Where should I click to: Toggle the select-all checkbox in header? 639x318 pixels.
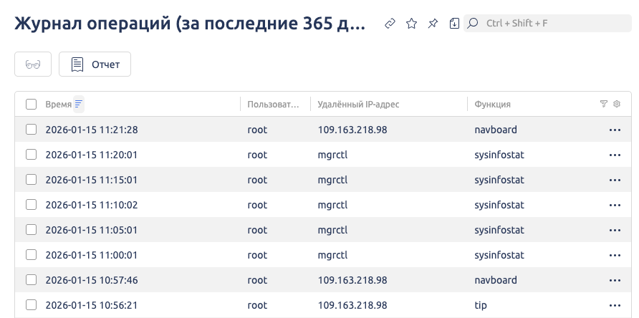point(31,105)
